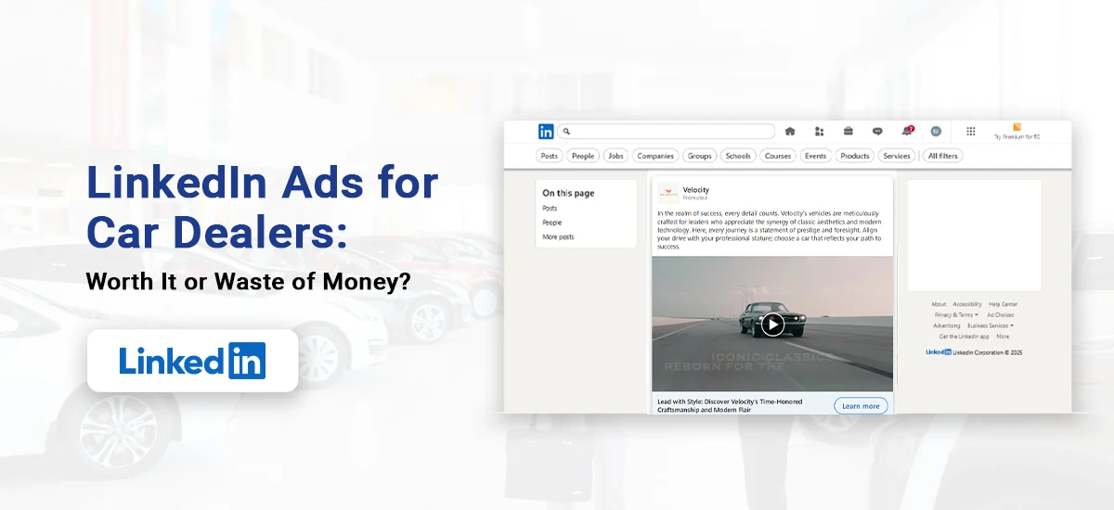The width and height of the screenshot is (1114, 510).
Task: Jump to People in On this page
Action: (552, 223)
